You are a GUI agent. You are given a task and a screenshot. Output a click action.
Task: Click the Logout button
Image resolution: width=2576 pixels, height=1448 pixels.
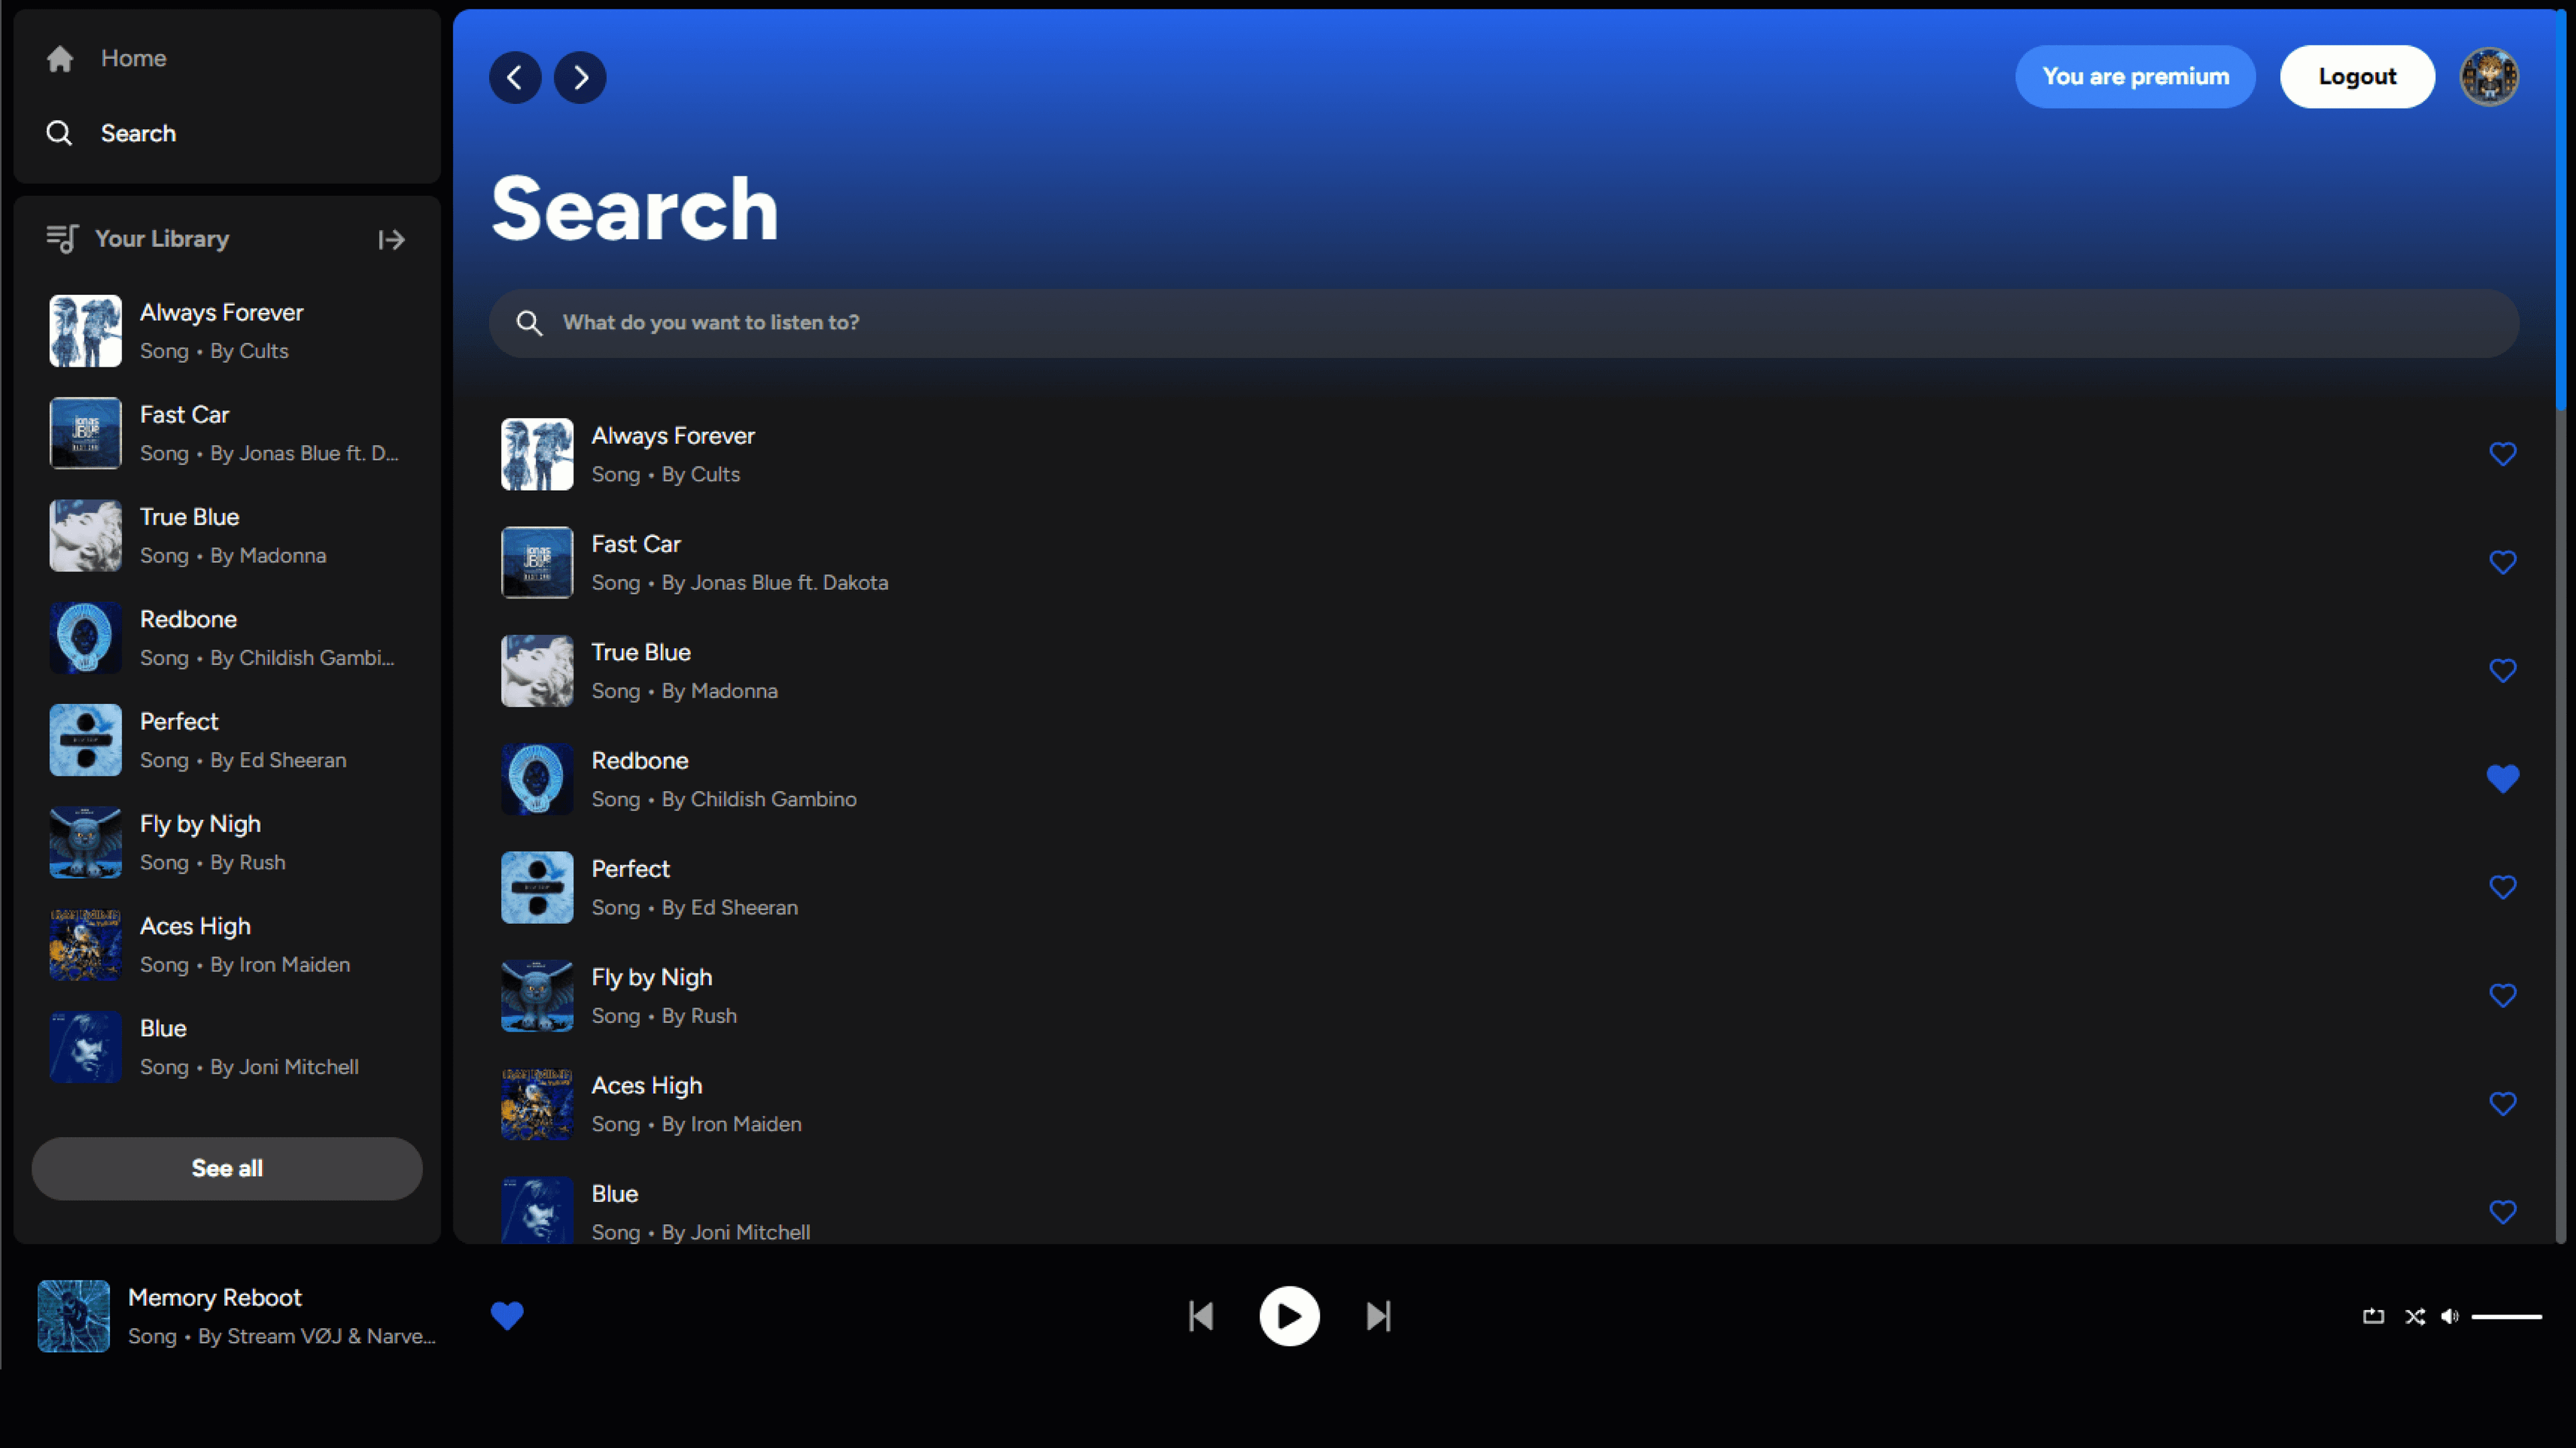[x=2357, y=77]
